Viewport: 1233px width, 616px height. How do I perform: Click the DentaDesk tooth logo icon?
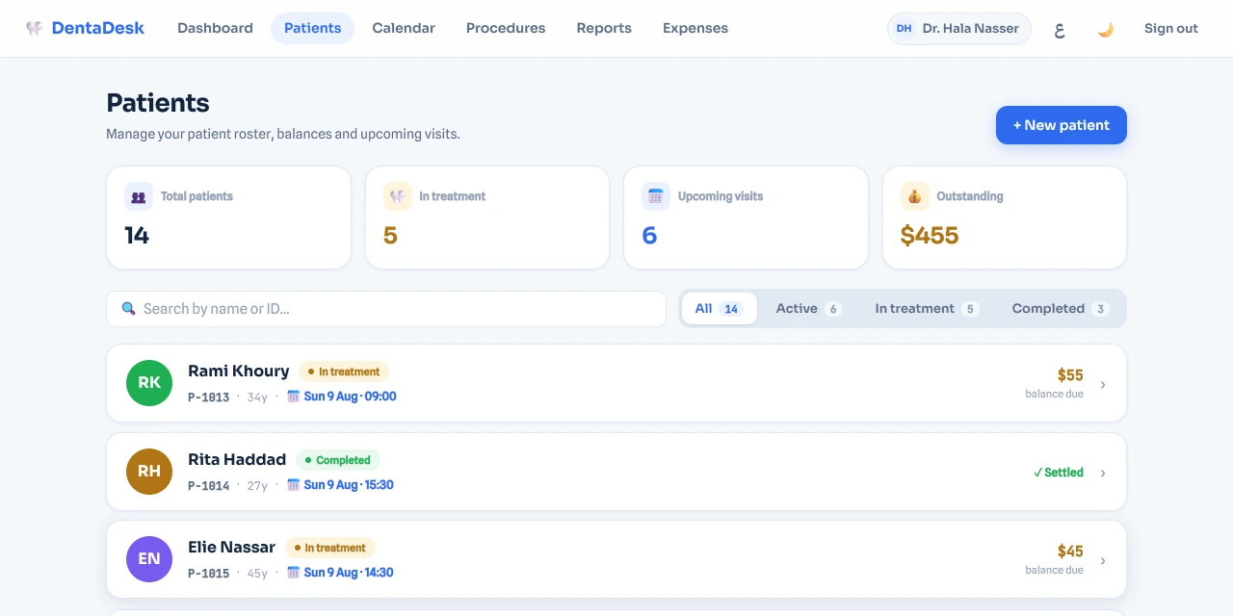(35, 29)
